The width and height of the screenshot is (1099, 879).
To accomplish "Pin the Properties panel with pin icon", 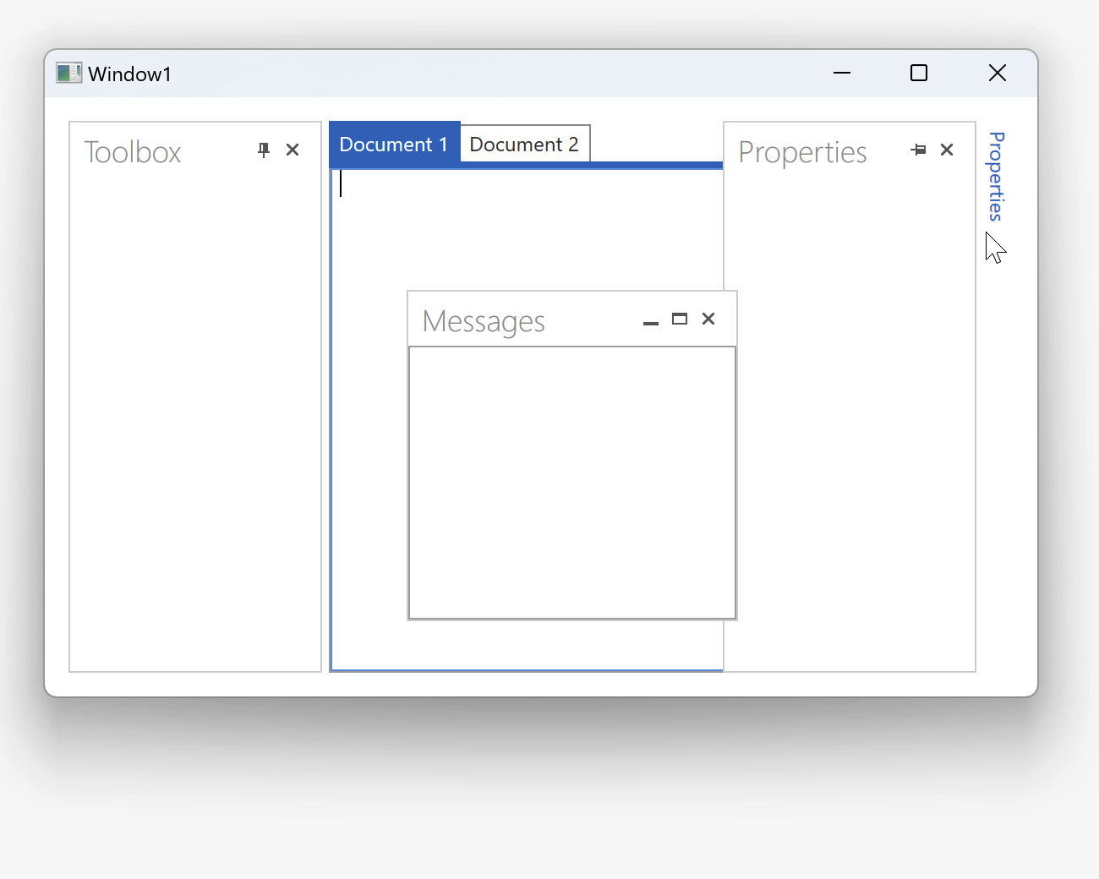I will coord(918,150).
